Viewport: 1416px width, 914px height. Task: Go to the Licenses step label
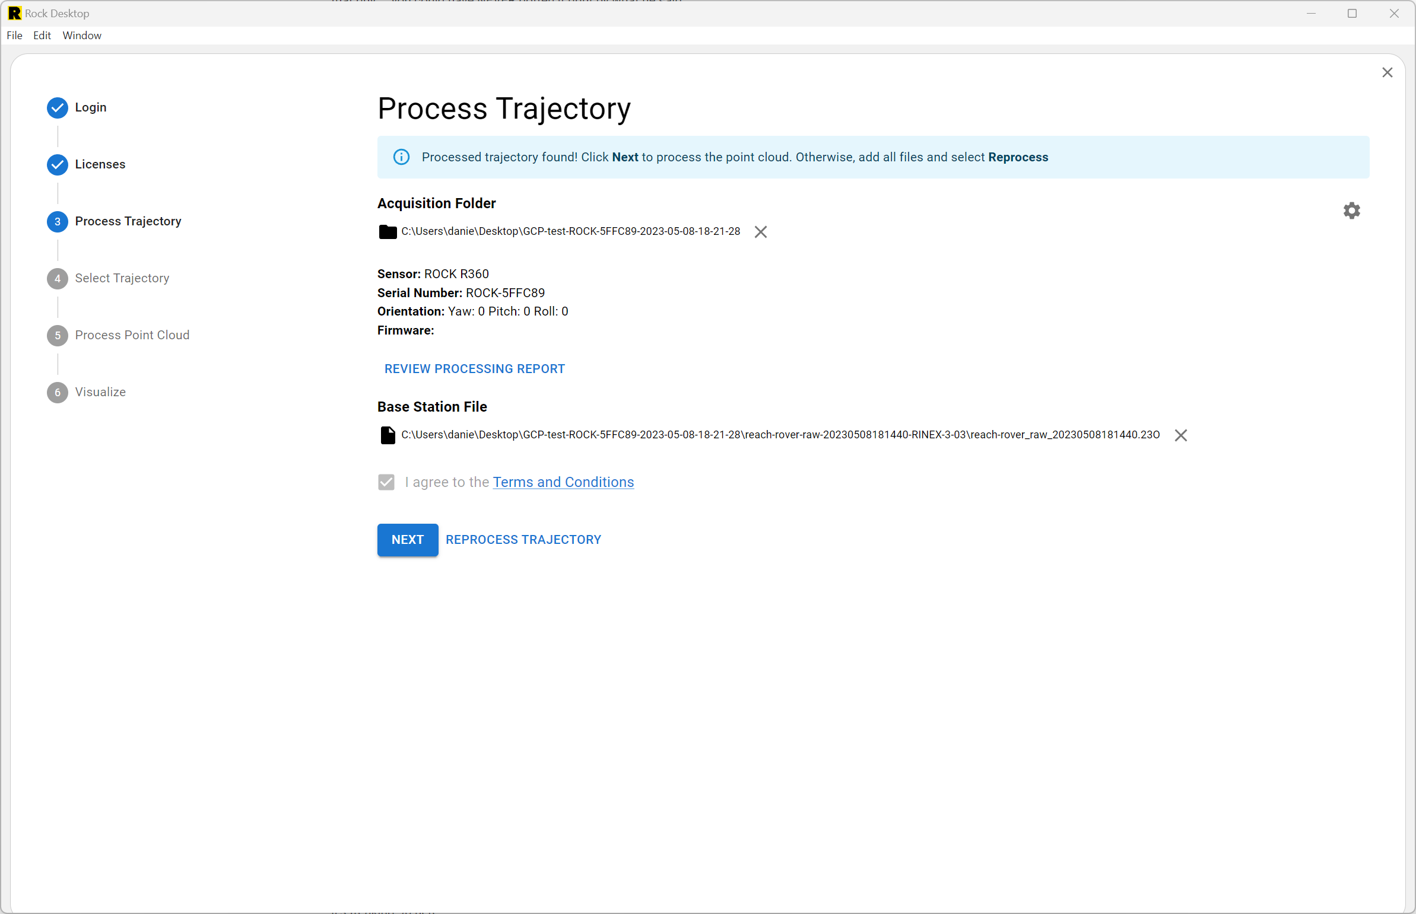point(100,164)
